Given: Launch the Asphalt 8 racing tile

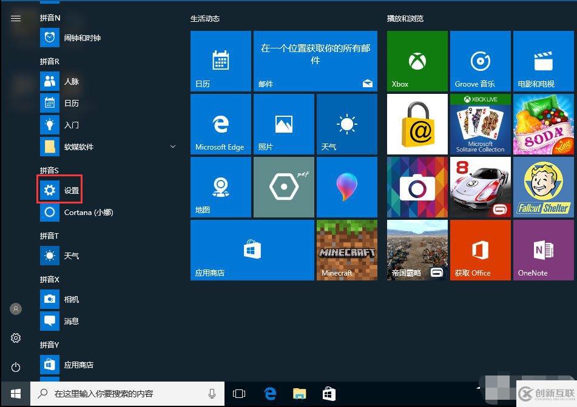Looking at the screenshot, I should (x=480, y=187).
